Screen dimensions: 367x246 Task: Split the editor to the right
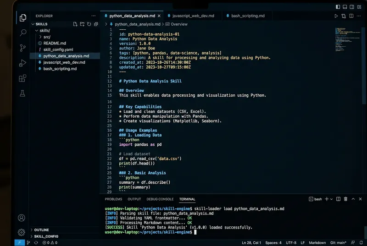click(x=350, y=16)
